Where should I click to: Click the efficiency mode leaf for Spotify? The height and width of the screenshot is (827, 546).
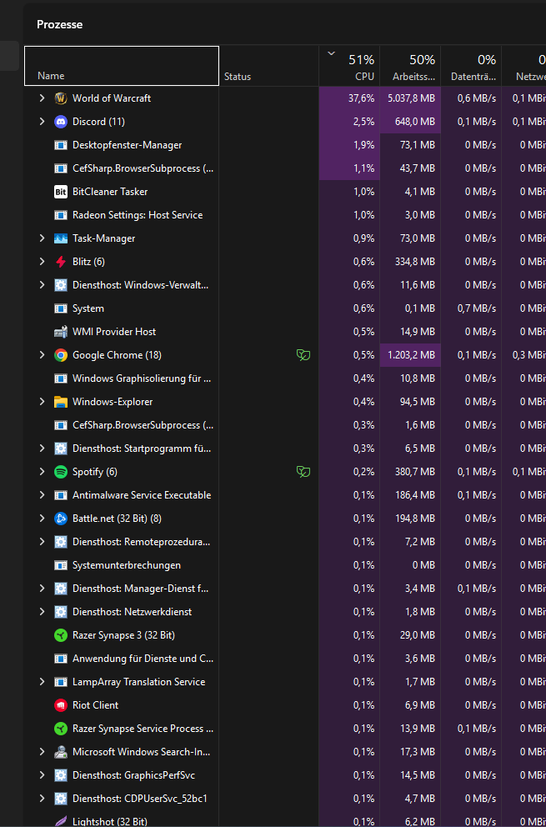303,472
